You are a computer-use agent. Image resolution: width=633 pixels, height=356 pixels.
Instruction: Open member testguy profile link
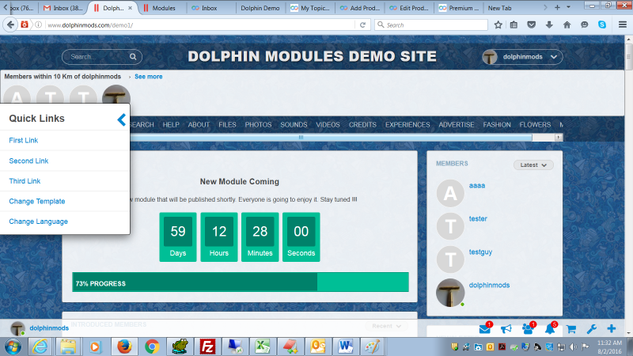pyautogui.click(x=480, y=252)
